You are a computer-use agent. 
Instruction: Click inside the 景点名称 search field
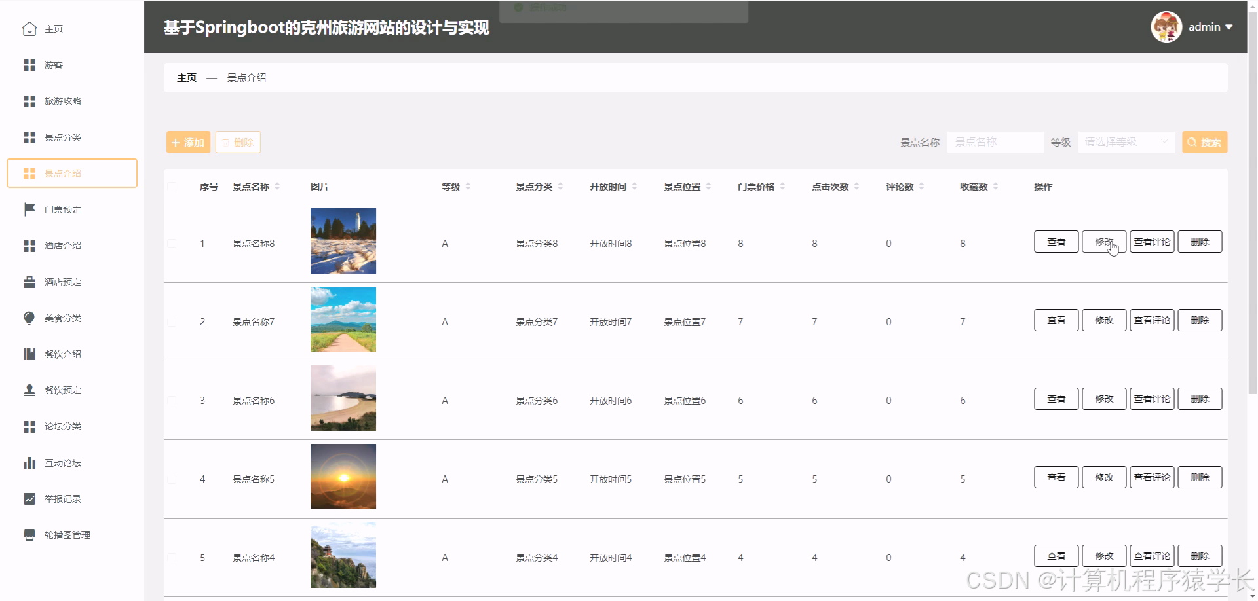995,141
